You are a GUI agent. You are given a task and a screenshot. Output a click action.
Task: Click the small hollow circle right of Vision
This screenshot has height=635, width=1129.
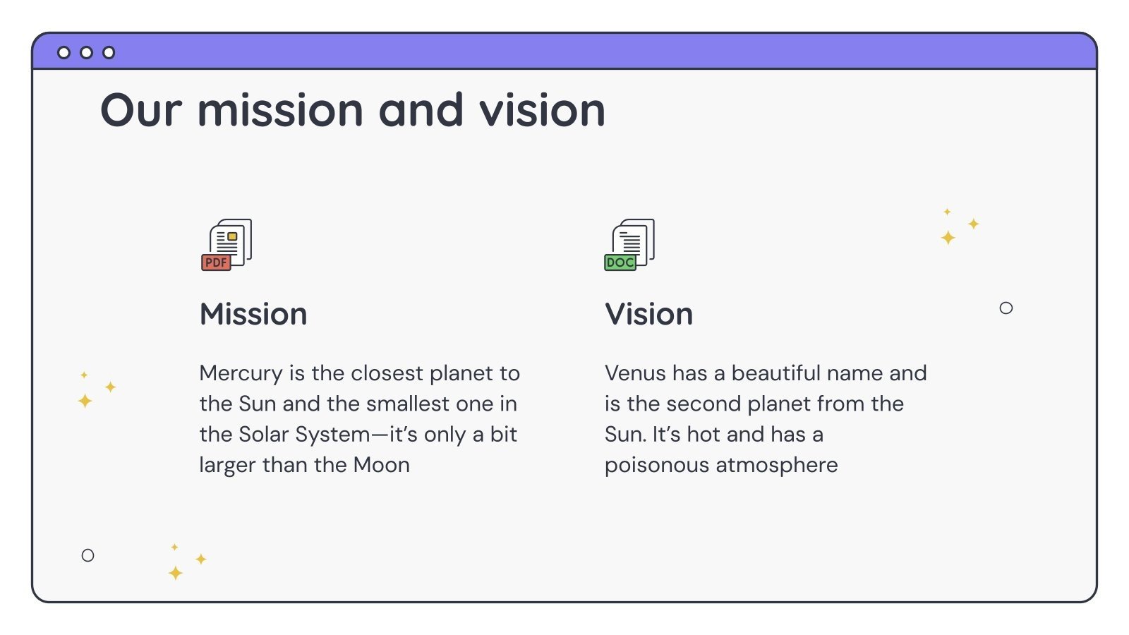pyautogui.click(x=1006, y=308)
